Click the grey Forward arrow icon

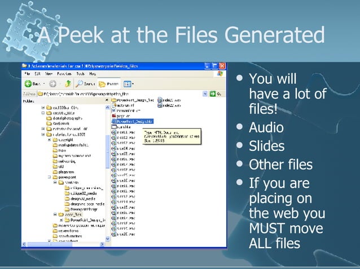point(52,84)
